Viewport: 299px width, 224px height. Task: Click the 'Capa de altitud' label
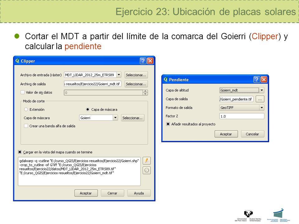click(177, 90)
